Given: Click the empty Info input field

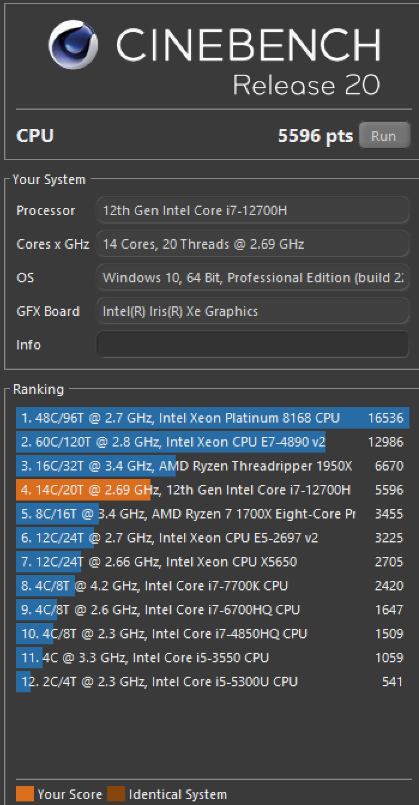Looking at the screenshot, I should (252, 345).
